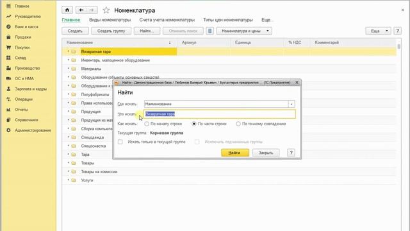This screenshot has height=231, width=410.
Task: Enable Искать только в текущей группе checkbox
Action: (120, 142)
